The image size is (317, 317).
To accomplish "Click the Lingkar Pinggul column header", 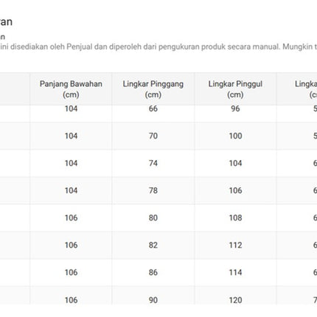I will (x=235, y=89).
